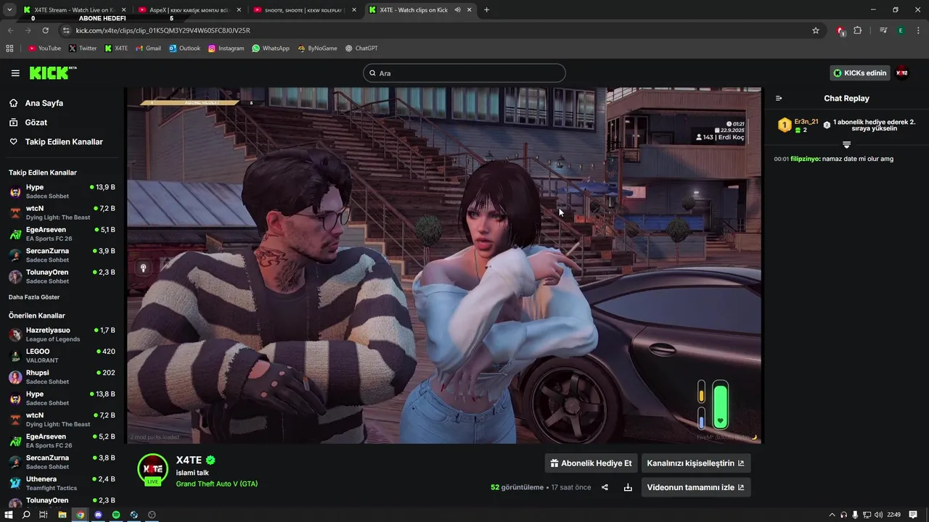Go to Ana Sayfa
This screenshot has height=522, width=929.
coord(44,103)
